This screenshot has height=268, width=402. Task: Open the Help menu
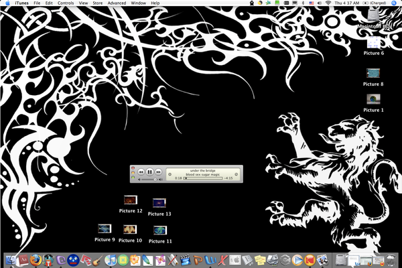click(155, 3)
